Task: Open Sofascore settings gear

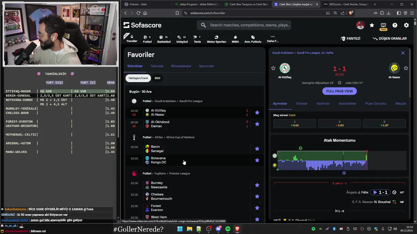Action: tap(406, 25)
